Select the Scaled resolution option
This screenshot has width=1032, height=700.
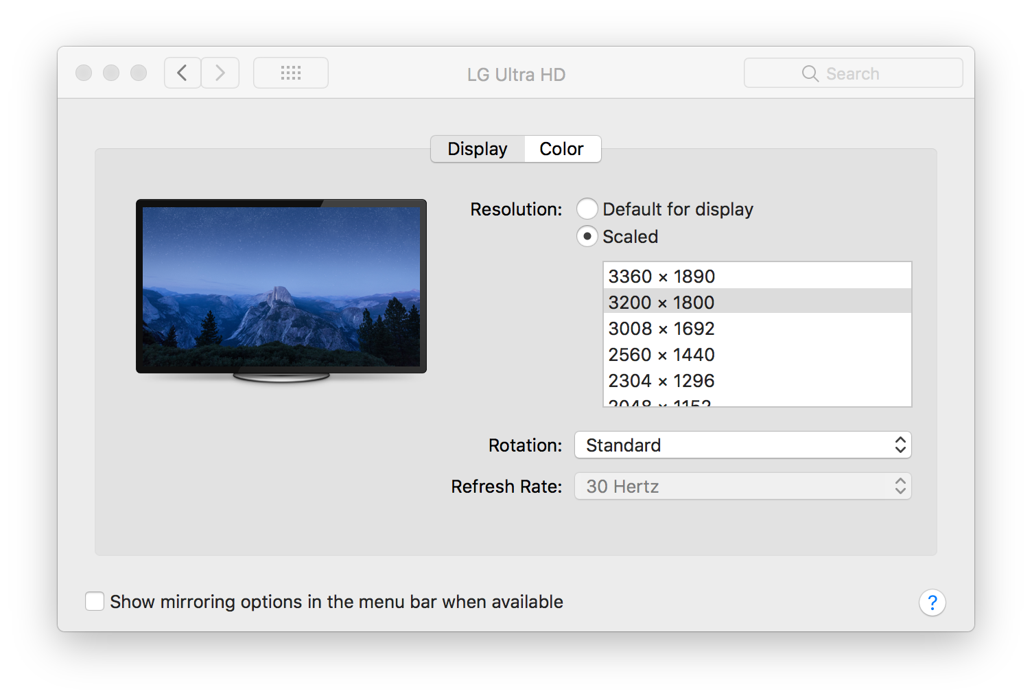pyautogui.click(x=587, y=236)
